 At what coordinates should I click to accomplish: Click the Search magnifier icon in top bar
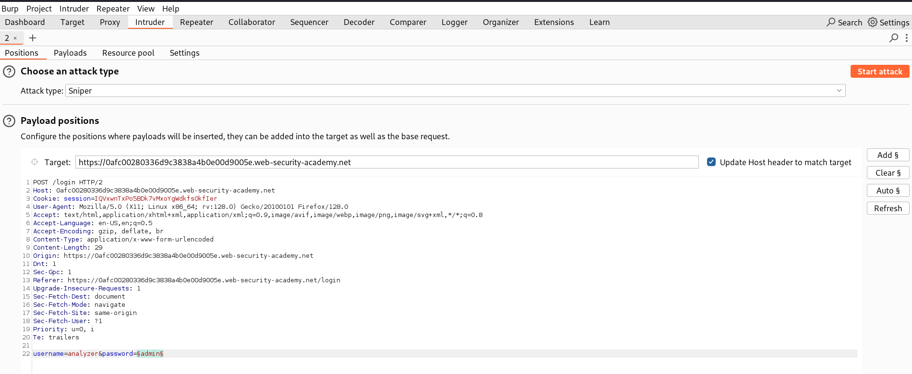pos(831,22)
